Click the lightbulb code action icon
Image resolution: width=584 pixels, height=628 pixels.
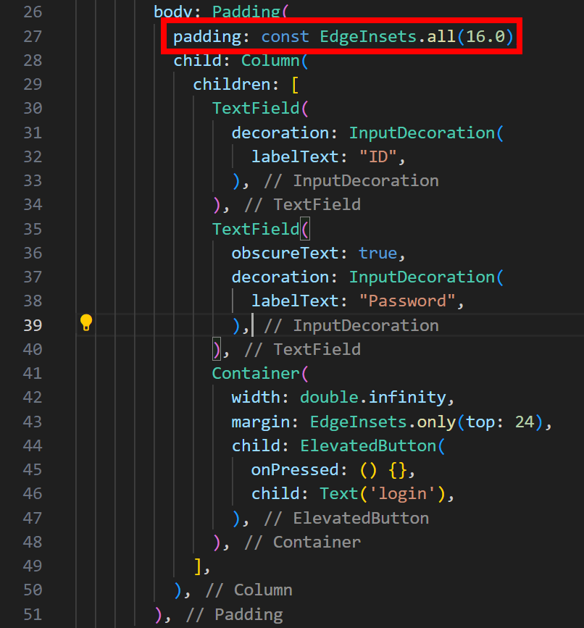(x=86, y=322)
